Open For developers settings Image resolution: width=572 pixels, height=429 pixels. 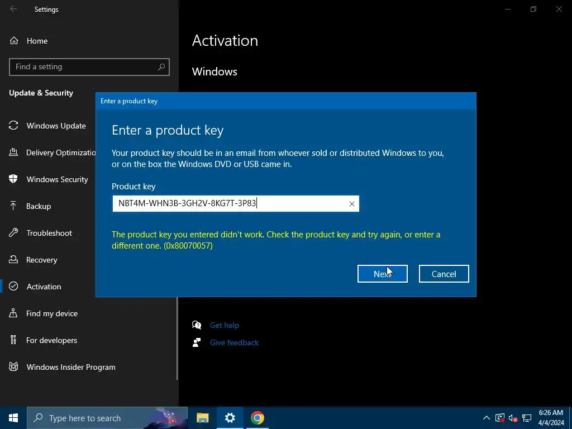51,340
